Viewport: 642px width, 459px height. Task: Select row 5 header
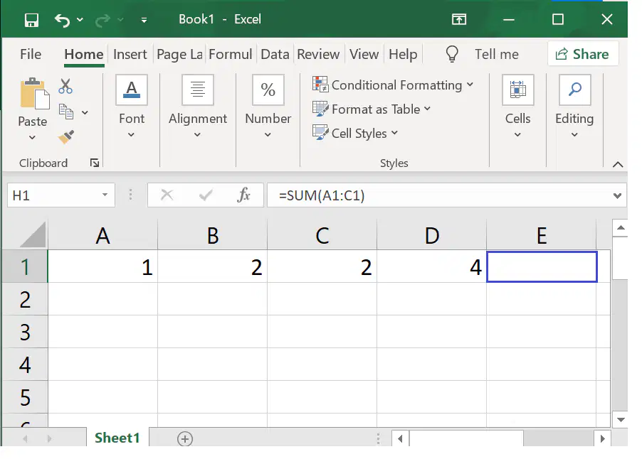click(x=25, y=397)
